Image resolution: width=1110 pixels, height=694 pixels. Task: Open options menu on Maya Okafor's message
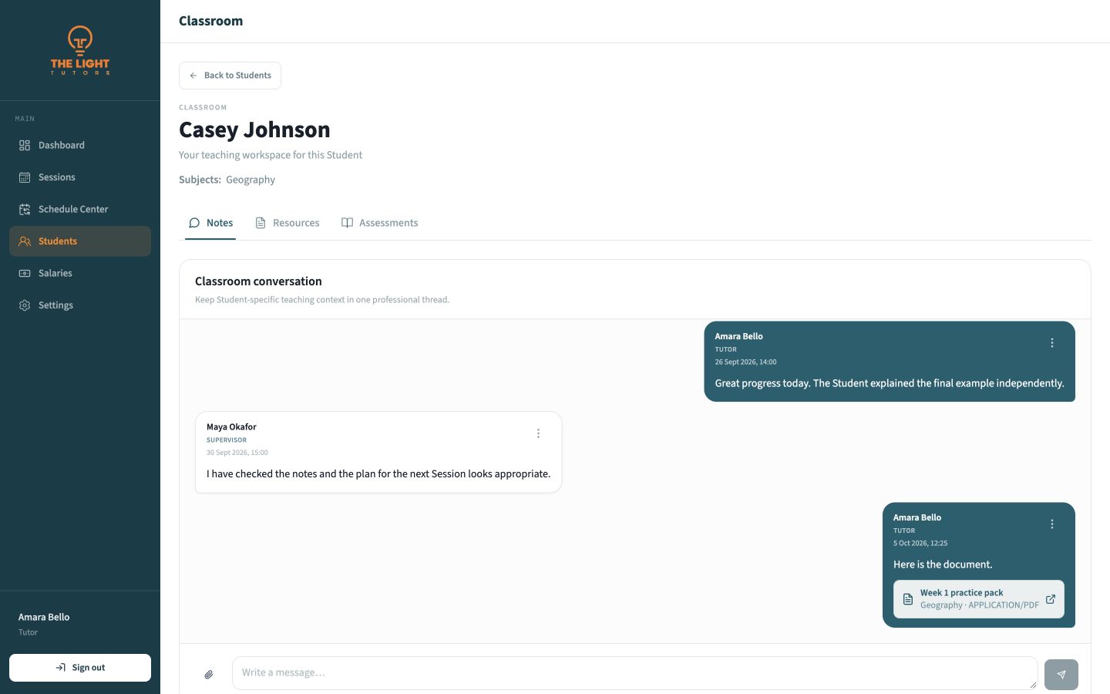click(x=538, y=433)
